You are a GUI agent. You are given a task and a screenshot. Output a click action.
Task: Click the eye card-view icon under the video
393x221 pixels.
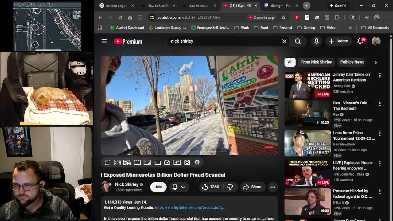tap(127, 162)
